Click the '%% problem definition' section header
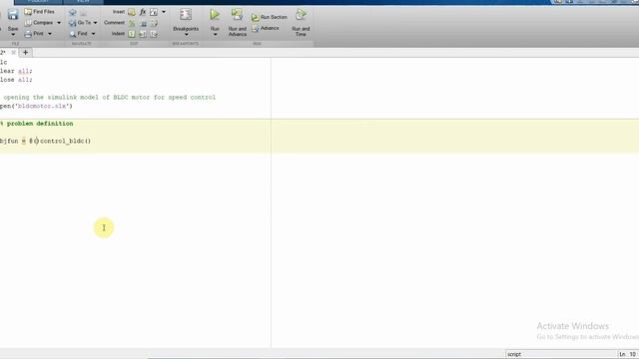The image size is (639, 359). [x=37, y=124]
